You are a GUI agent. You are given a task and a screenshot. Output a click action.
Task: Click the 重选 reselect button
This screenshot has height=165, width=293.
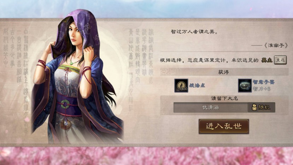click(280, 60)
